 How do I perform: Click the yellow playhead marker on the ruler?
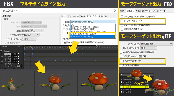pyautogui.click(x=30, y=47)
